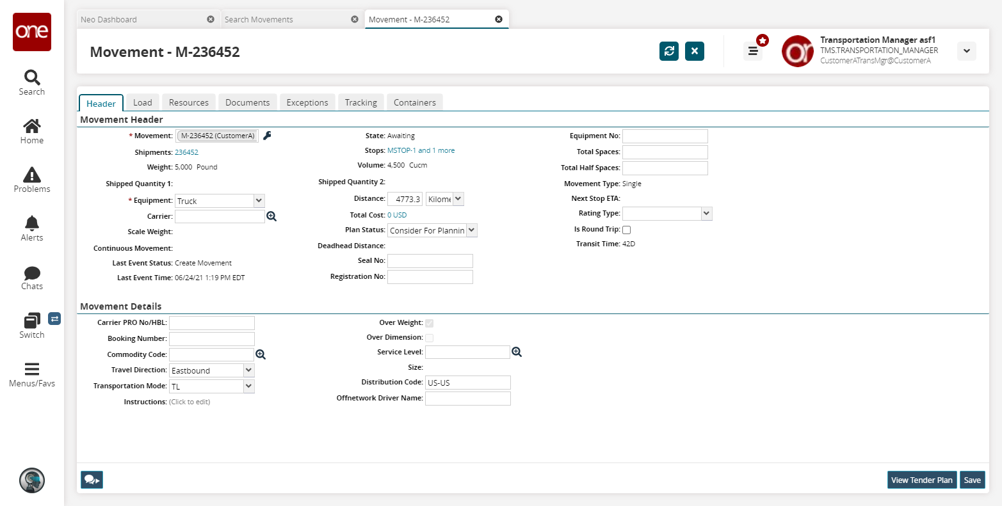Viewport: 1002px width, 506px height.
Task: Toggle the Is Round Trip checkbox
Action: click(627, 230)
